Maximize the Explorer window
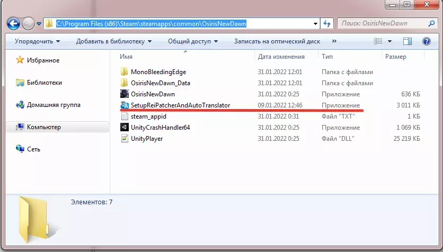Viewport: 443px width, 252px height. pos(407,4)
